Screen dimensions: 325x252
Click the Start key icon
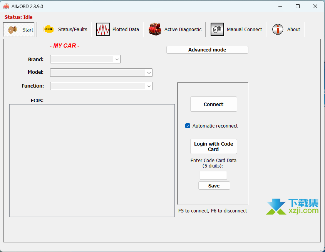13,30
